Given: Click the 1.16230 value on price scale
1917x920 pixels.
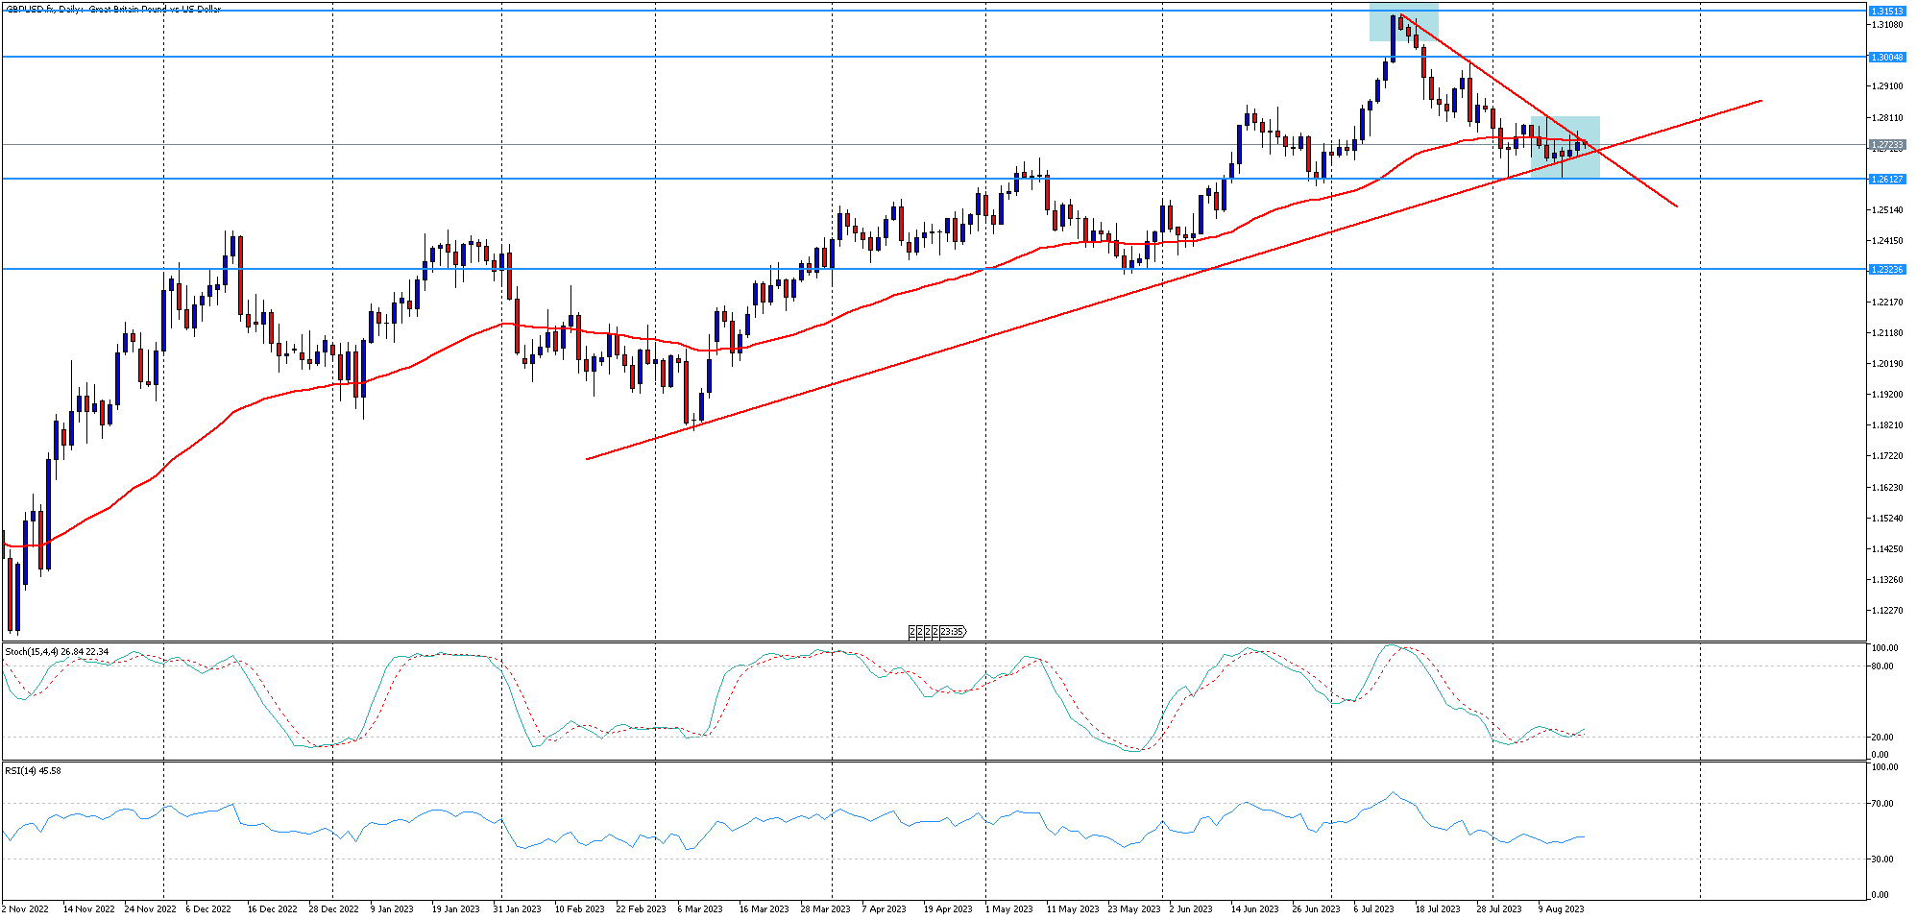Looking at the screenshot, I should click(1886, 488).
